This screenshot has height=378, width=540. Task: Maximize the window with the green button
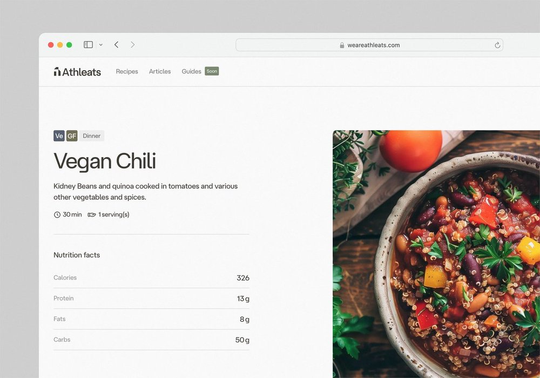(69, 45)
